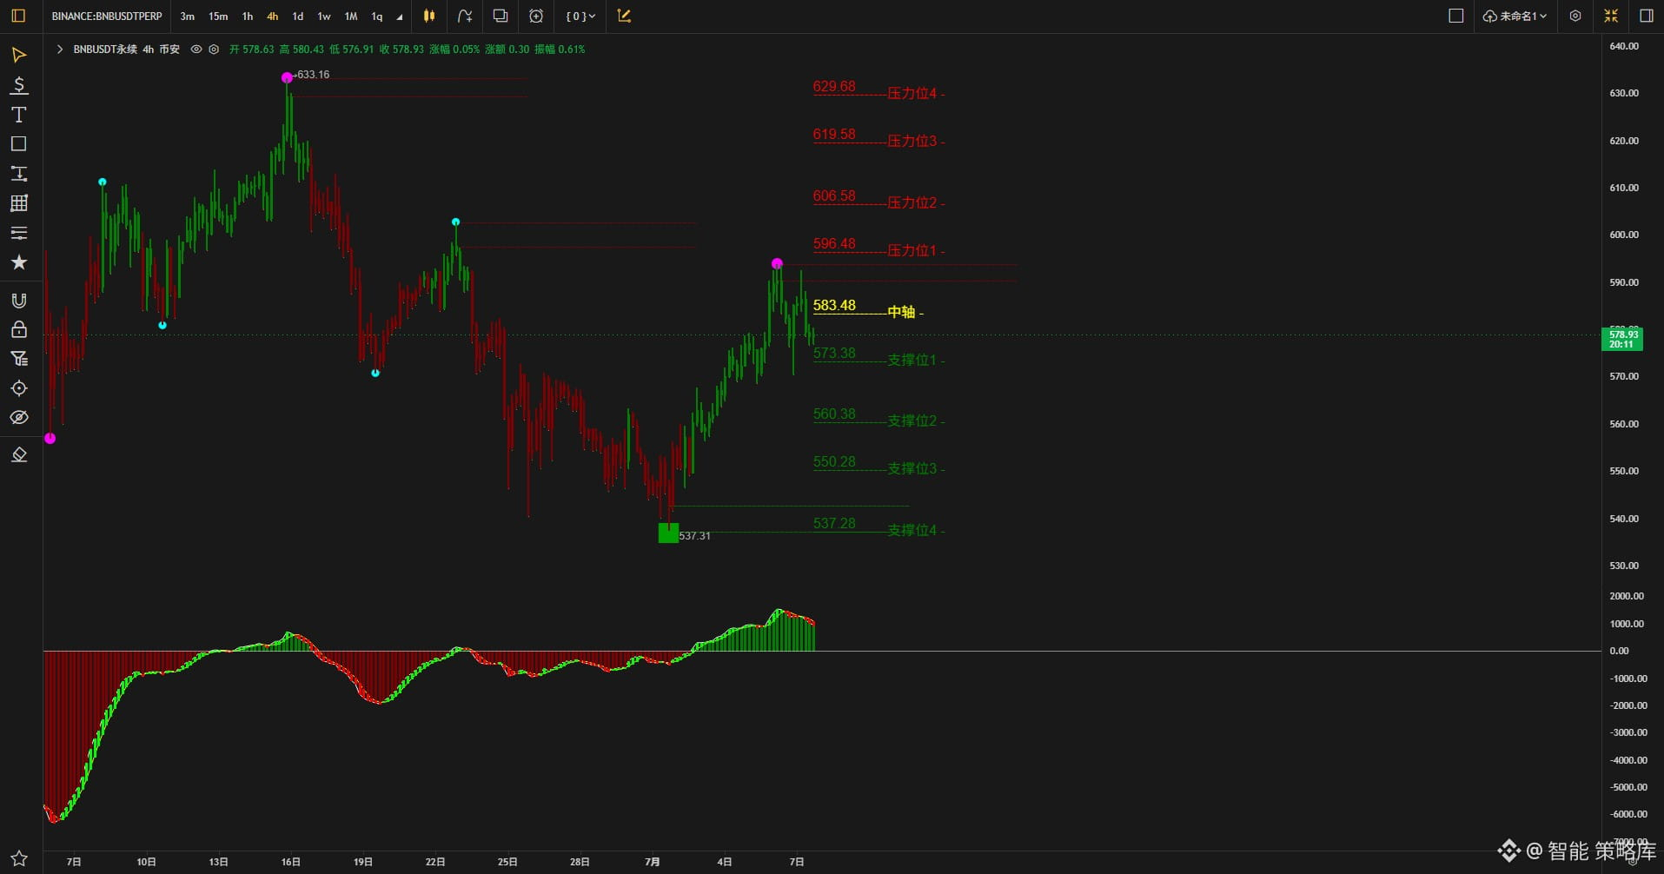
Task: Open the {0} script dropdown
Action: [580, 16]
